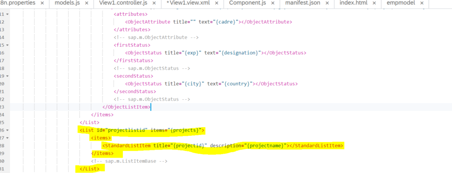
Task: Click the ObjectStatus title="{exp}" line
Action: coord(215,53)
